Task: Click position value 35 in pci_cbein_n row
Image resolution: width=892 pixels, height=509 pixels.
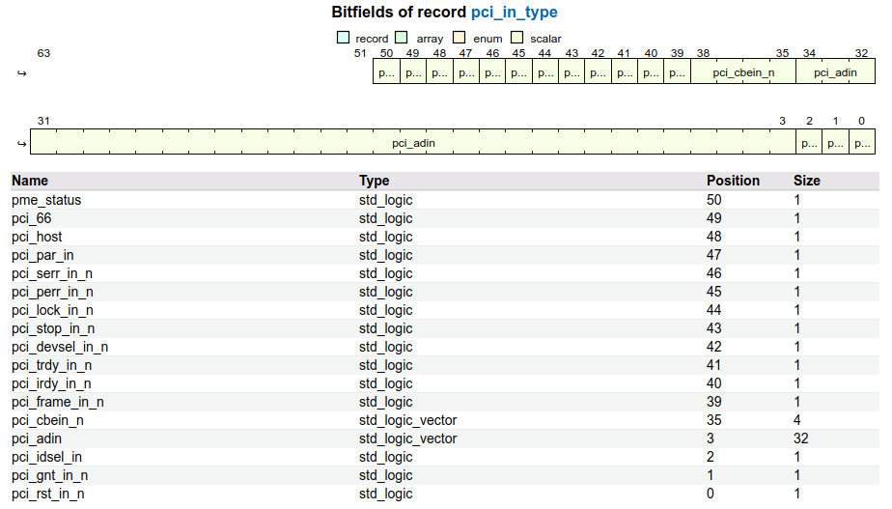Action: (x=714, y=420)
